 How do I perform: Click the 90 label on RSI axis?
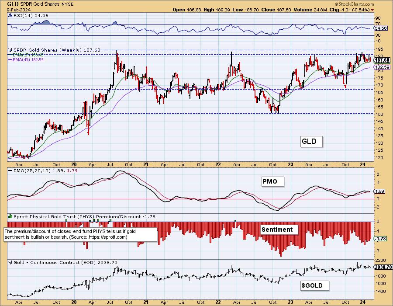[x=378, y=18]
